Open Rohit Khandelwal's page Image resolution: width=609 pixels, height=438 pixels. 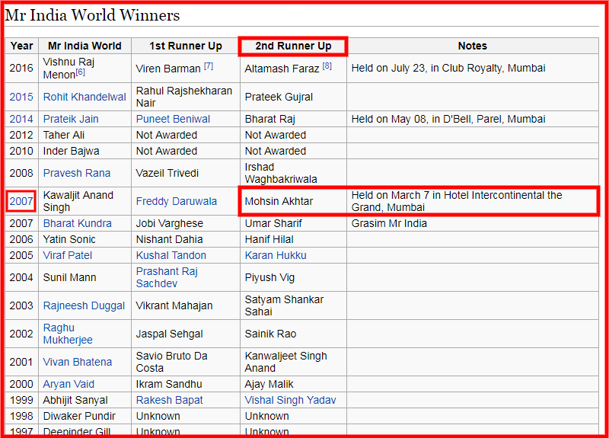84,97
